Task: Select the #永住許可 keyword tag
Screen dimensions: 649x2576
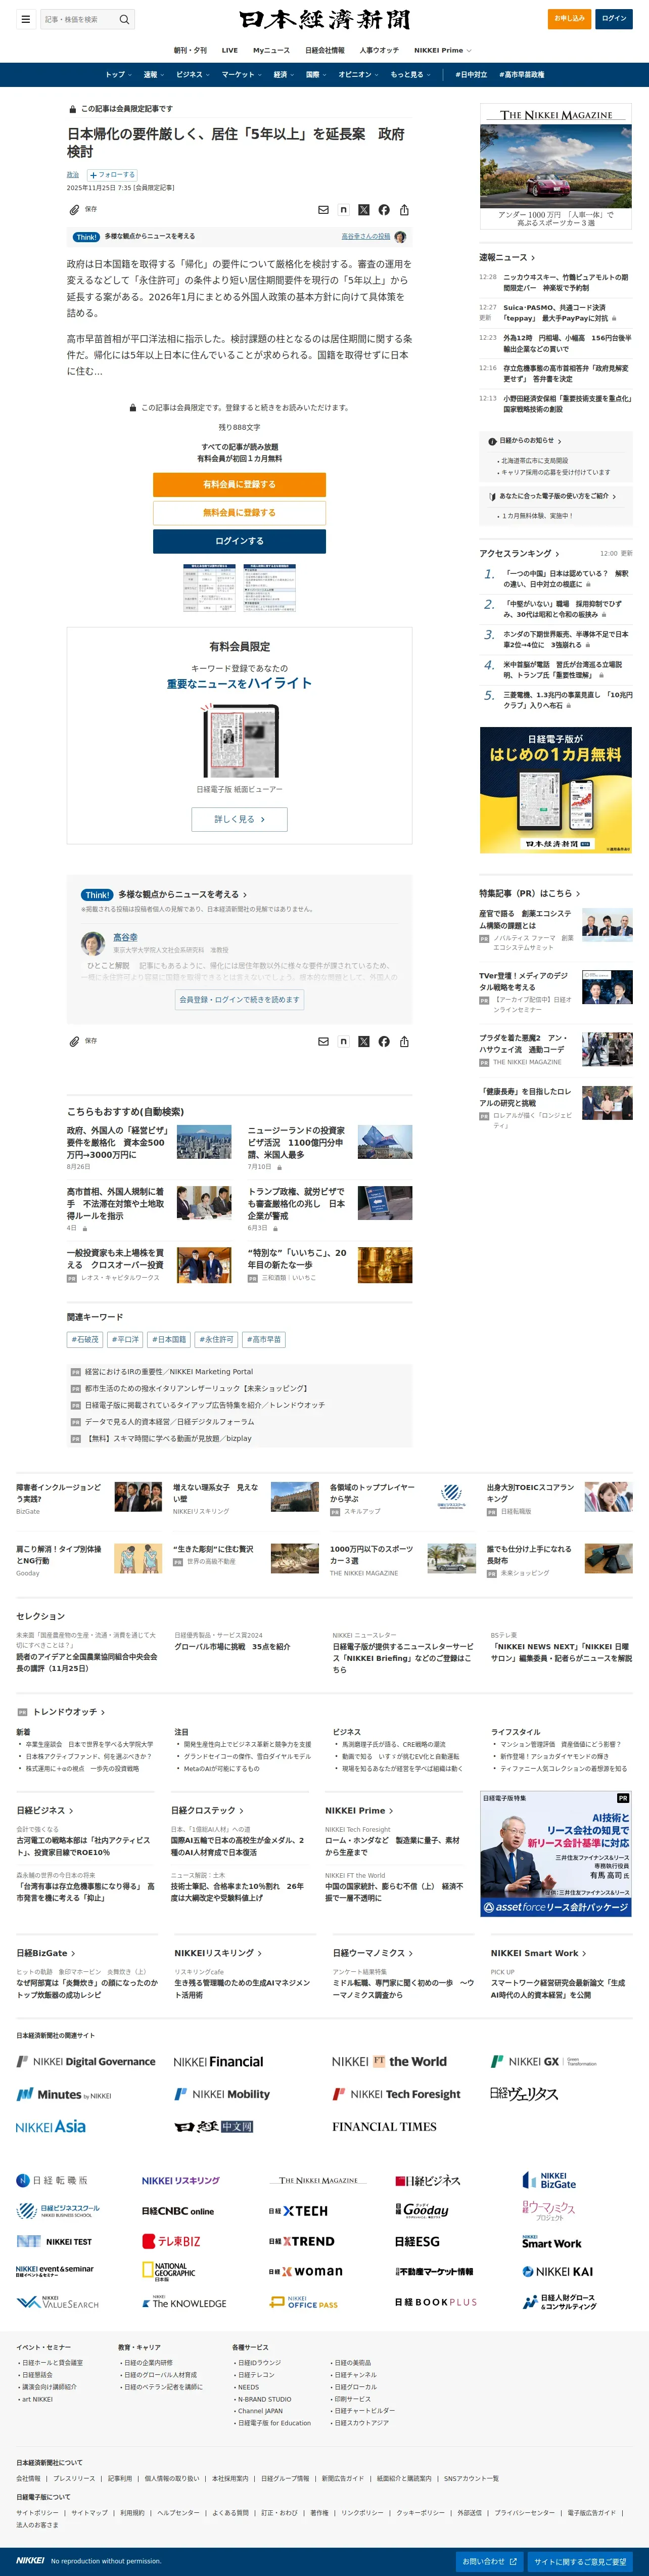Action: [216, 1340]
